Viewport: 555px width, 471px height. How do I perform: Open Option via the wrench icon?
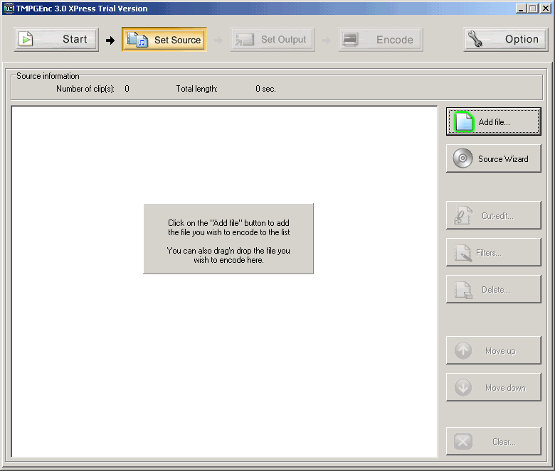475,40
